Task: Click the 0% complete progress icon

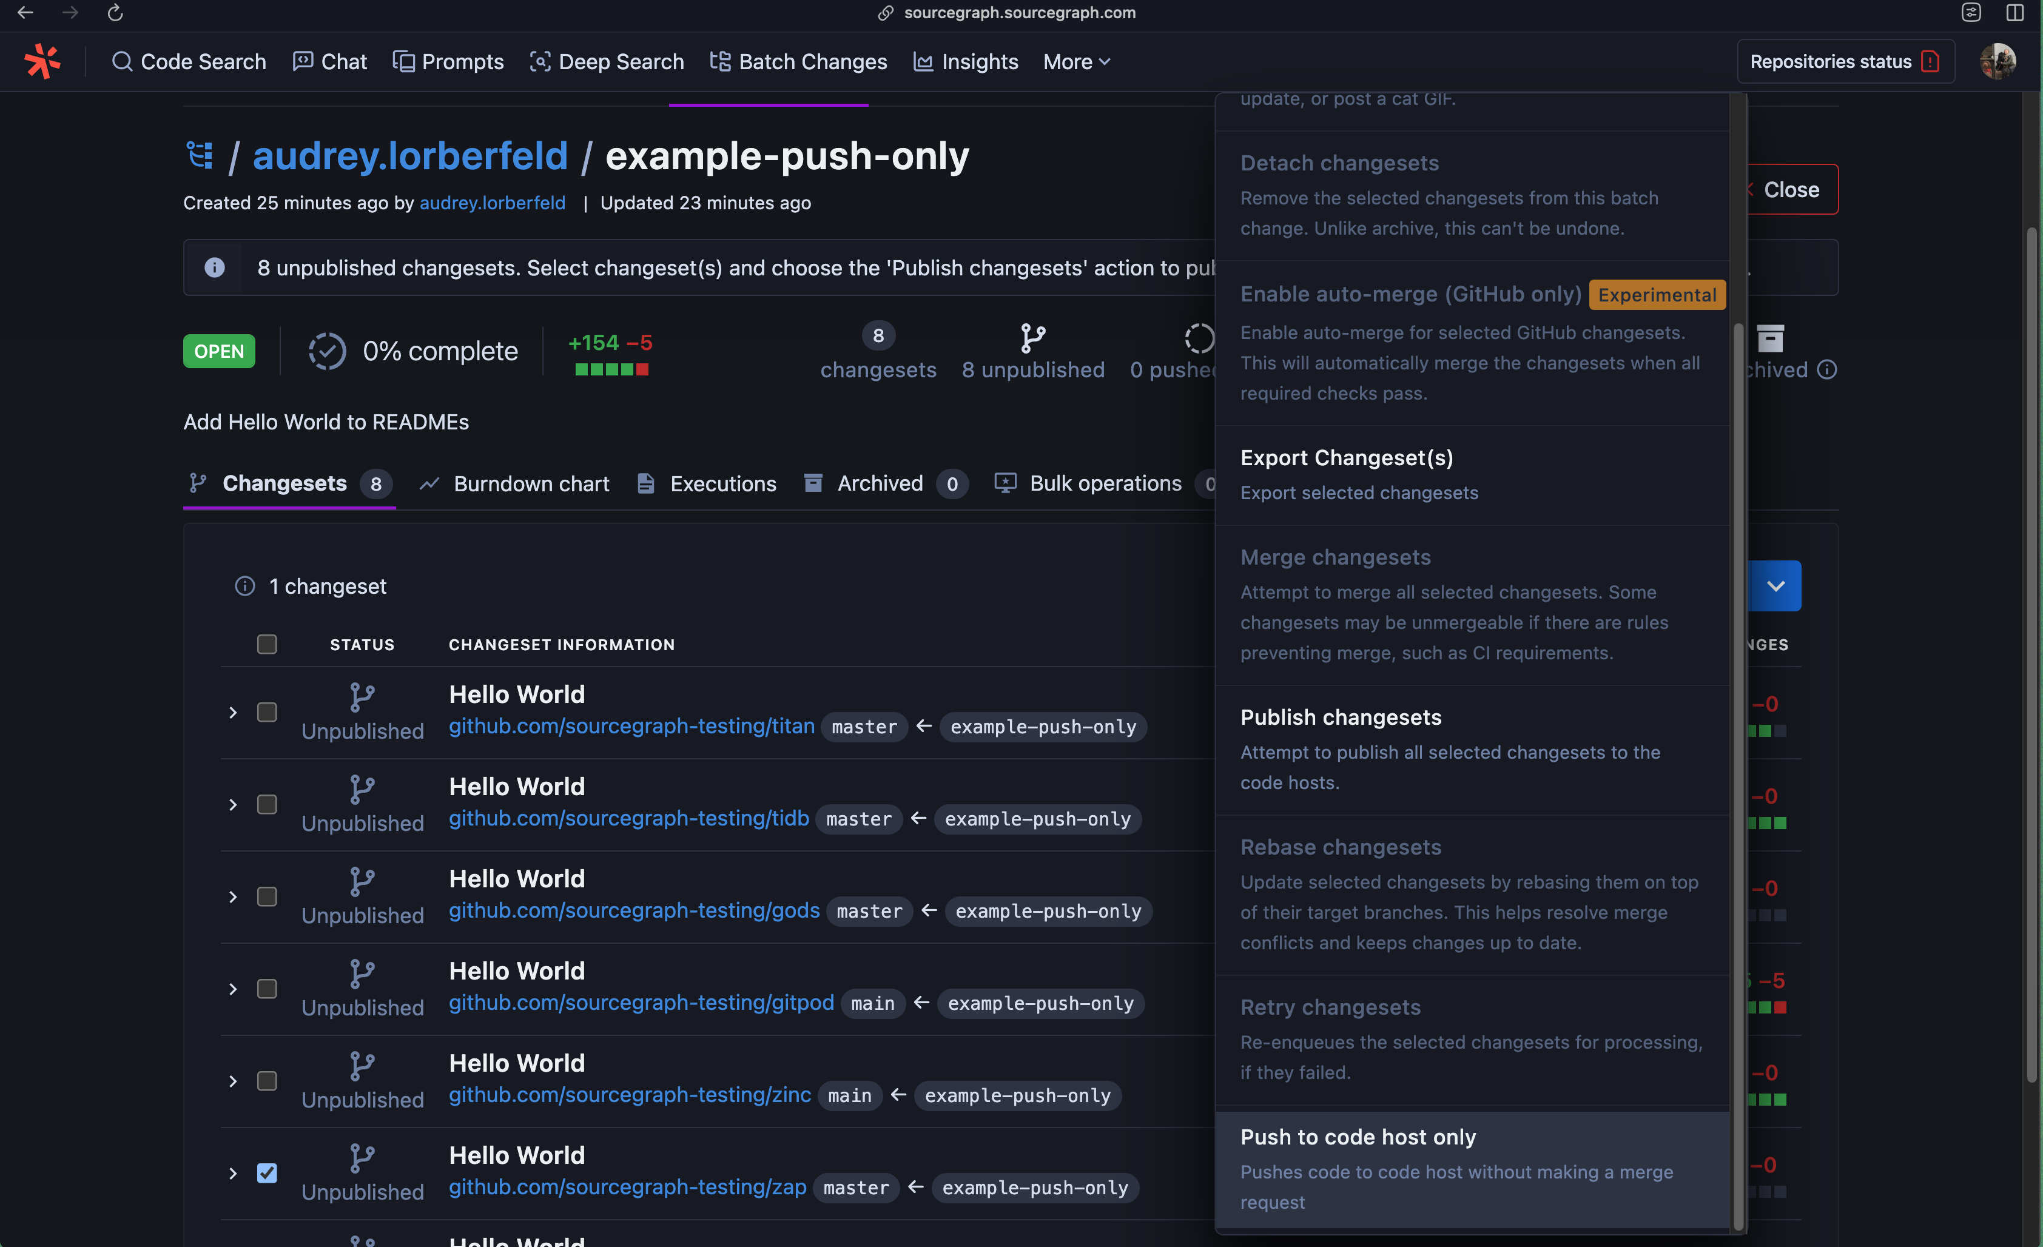Action: point(327,351)
